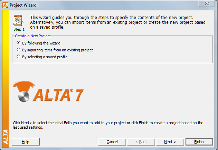Select "By following the wizard" option
Viewport: 218px width, 150px height.
pos(19,43)
